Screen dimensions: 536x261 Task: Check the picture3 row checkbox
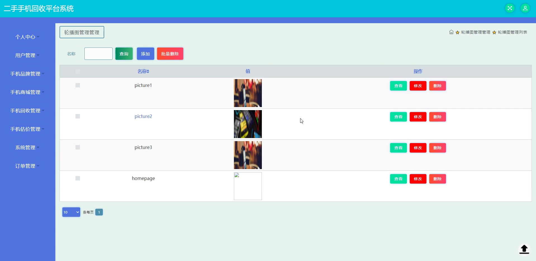coord(78,147)
